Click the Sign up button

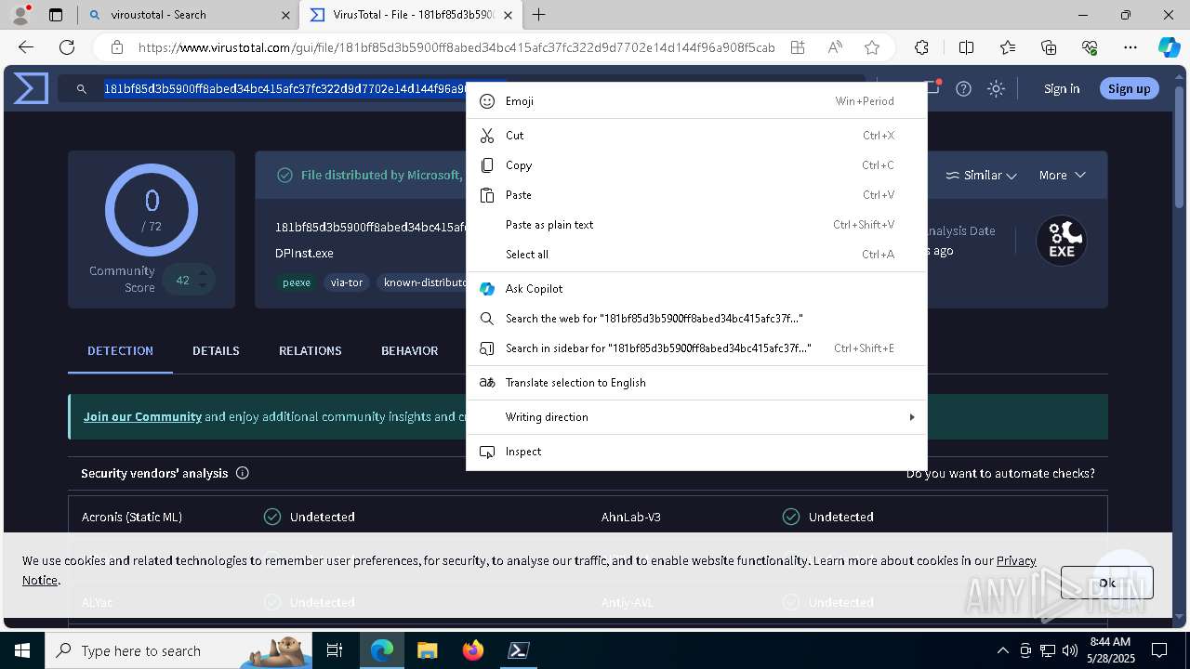[x=1130, y=89]
